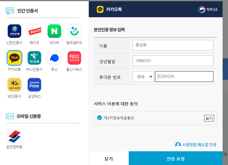The height and width of the screenshot is (165, 228).
Task: Select the 토스 Toss certificate icon
Action: (54, 58)
